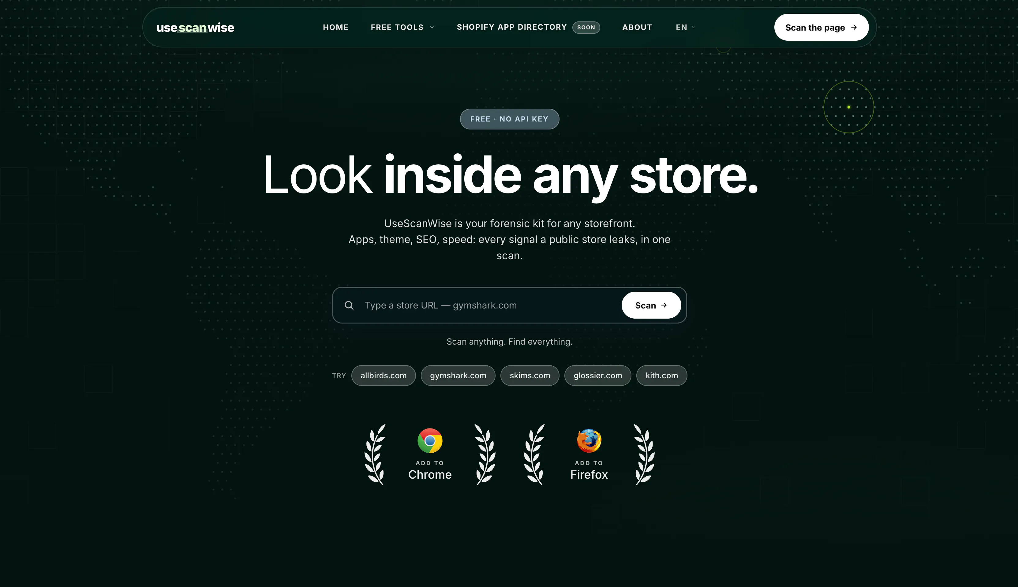Click the FREE · NO API KEY badge
This screenshot has width=1018, height=587.
tap(509, 119)
